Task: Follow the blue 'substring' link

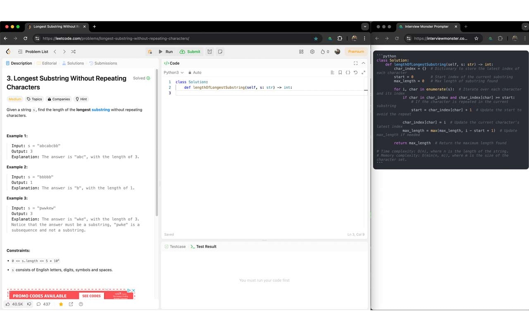Action: click(101, 110)
